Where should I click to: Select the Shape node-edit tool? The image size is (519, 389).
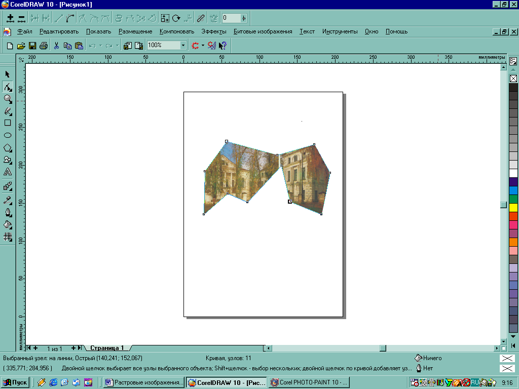[x=8, y=87]
